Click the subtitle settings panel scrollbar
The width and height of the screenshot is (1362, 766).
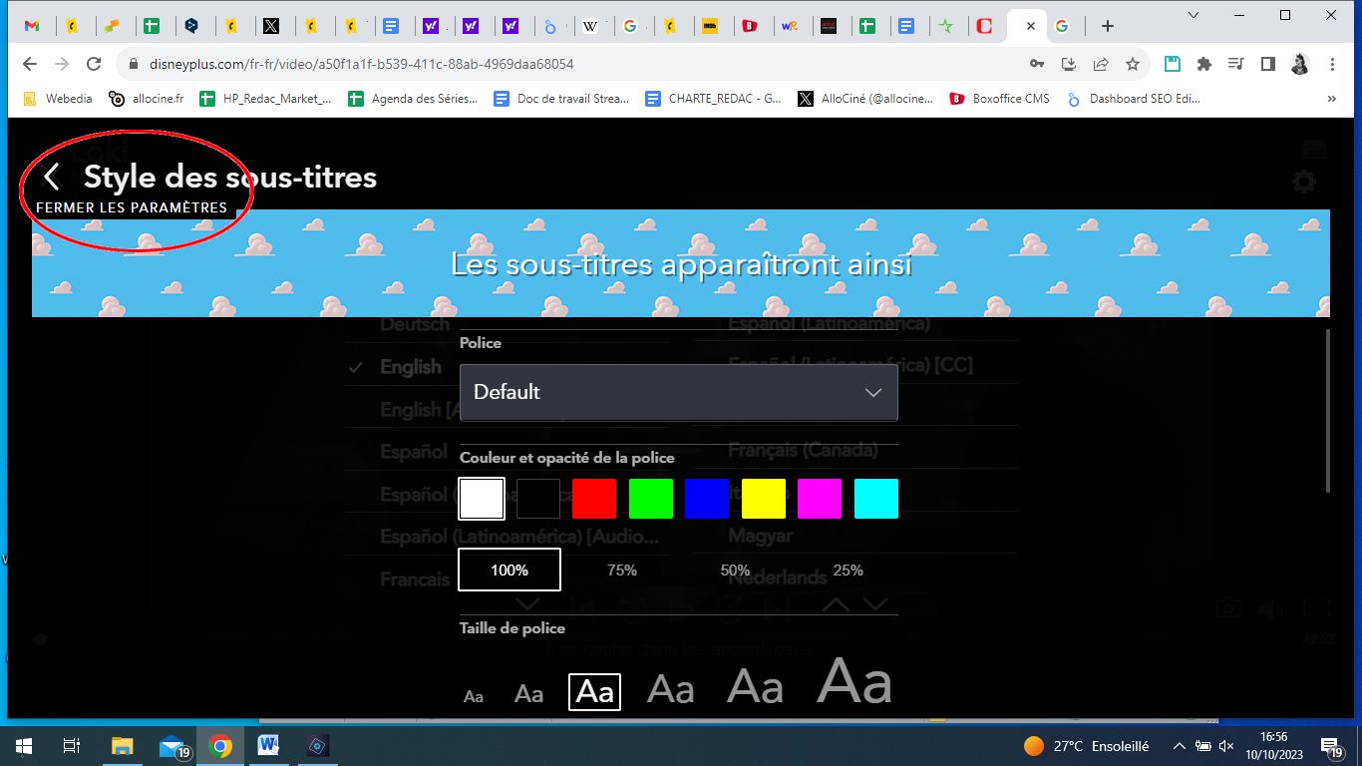[1328, 410]
